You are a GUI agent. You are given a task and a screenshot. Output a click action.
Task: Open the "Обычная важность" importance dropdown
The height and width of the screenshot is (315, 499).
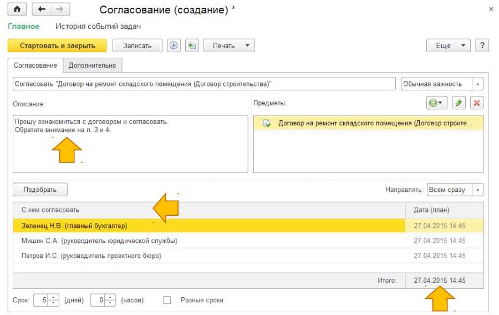(x=478, y=84)
